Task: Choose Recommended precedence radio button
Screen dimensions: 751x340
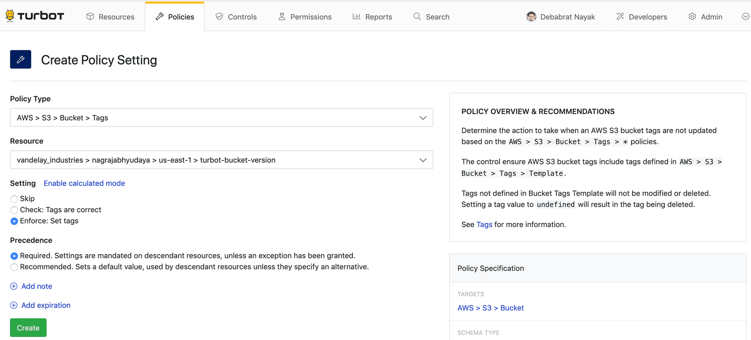Action: point(14,267)
